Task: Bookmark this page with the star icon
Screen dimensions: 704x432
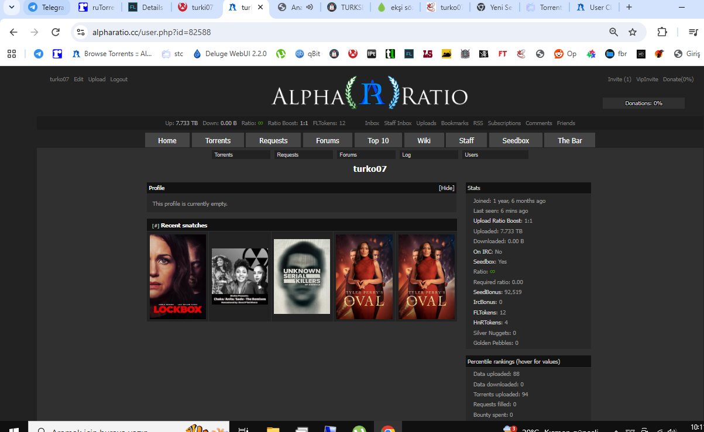Action: point(633,32)
